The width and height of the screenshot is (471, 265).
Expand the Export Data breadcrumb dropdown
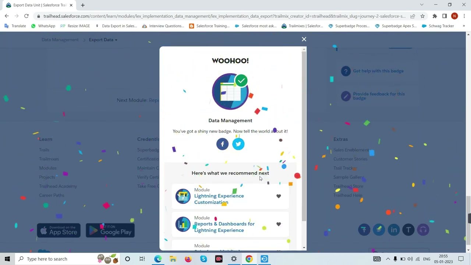pyautogui.click(x=103, y=40)
